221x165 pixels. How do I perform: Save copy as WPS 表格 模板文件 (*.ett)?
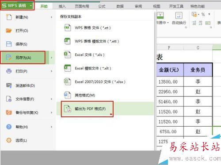(97, 41)
